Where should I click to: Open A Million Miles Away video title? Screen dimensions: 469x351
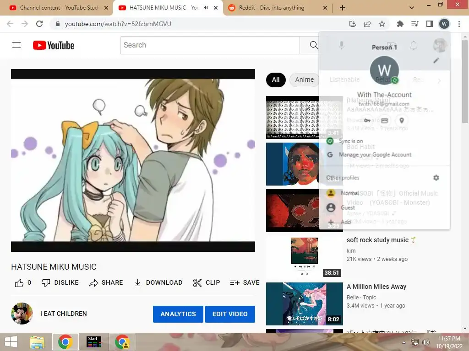(x=376, y=287)
